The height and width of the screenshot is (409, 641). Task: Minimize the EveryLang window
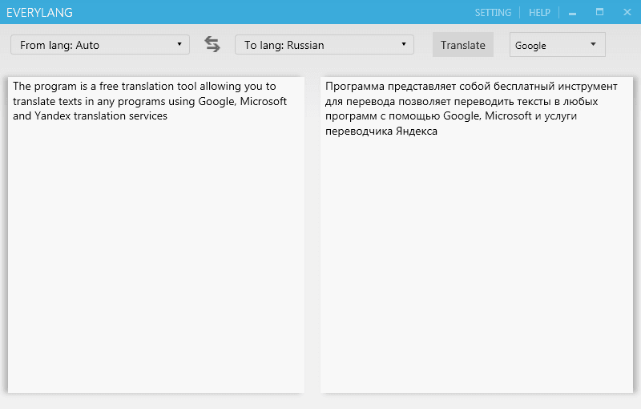[573, 13]
